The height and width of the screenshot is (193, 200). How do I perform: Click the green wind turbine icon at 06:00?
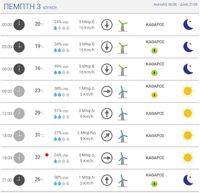point(122,70)
